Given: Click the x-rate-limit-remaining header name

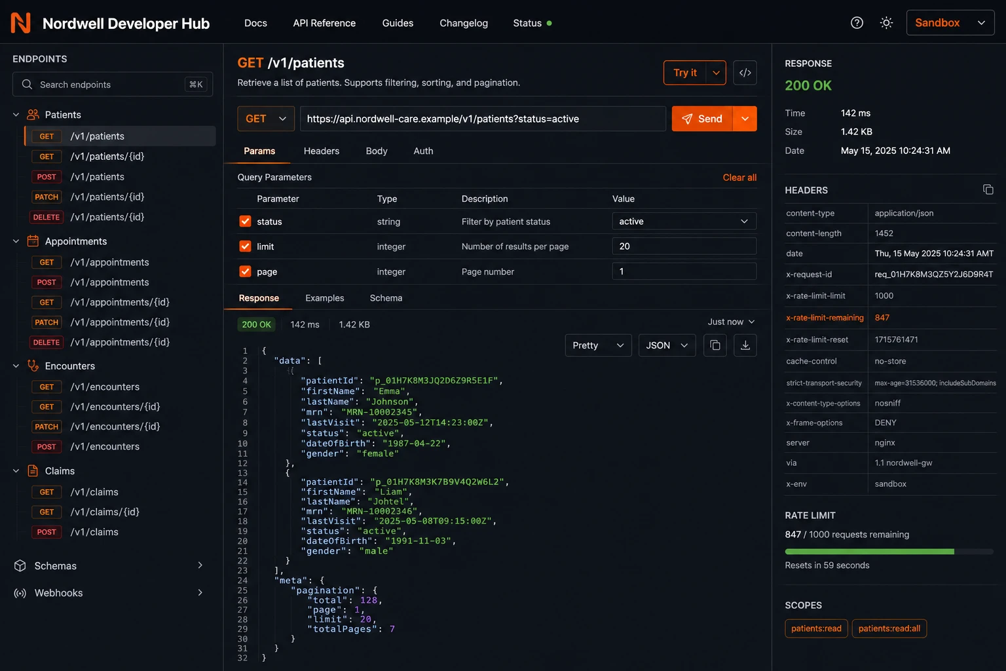Looking at the screenshot, I should [825, 318].
